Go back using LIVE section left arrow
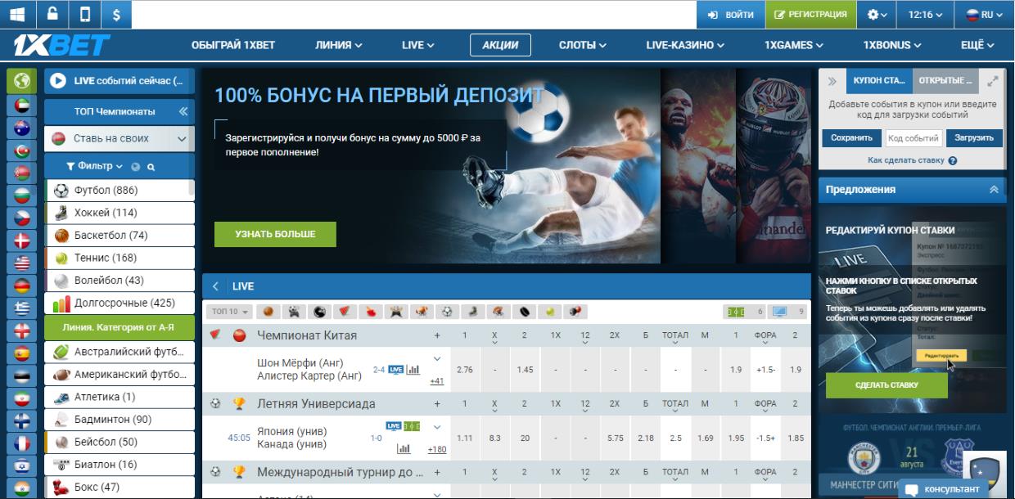 [215, 286]
